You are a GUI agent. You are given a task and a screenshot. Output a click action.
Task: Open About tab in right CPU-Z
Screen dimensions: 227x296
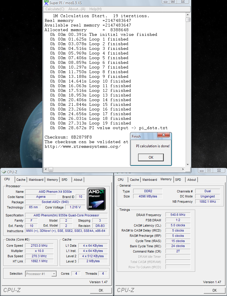(191, 180)
